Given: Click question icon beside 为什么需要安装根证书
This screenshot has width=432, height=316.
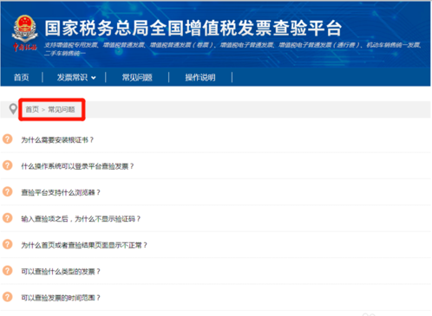Looking at the screenshot, I should (8, 139).
